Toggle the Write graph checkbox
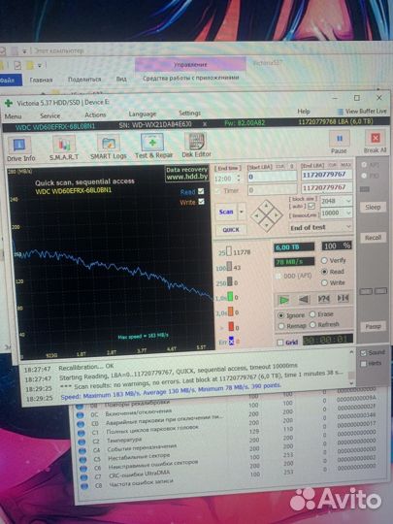Viewport: 393px width, 524px height. click(201, 202)
